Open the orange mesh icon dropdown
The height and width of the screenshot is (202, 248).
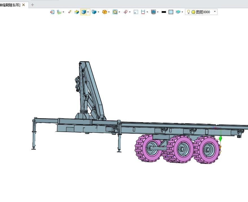[109, 12]
